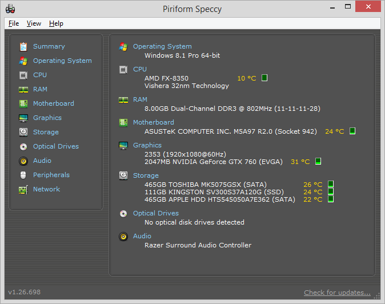The width and height of the screenshot is (385, 304).
Task: Click version number v1.26.698
Action: pyautogui.click(x=25, y=292)
